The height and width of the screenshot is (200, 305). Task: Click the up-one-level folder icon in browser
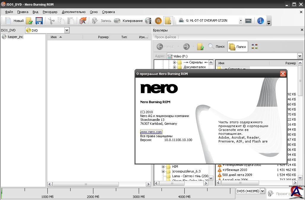pos(200,47)
